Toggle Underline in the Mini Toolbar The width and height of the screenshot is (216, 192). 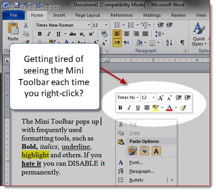138,108
